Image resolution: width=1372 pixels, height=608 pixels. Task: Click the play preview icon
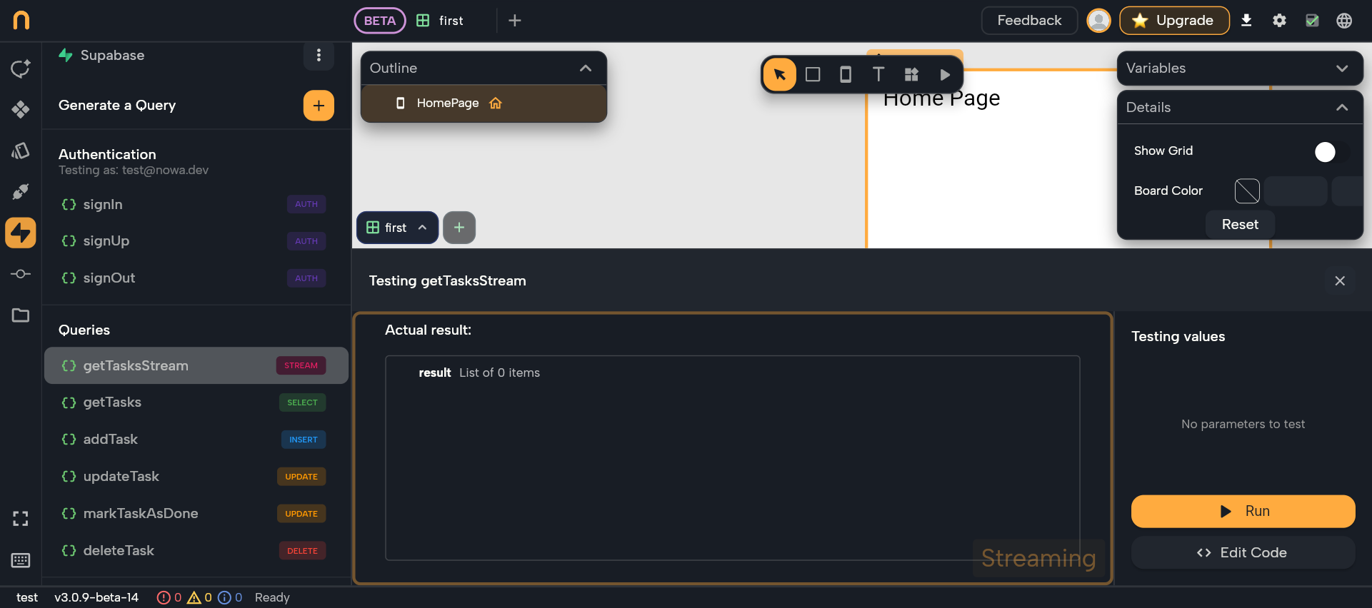(945, 75)
